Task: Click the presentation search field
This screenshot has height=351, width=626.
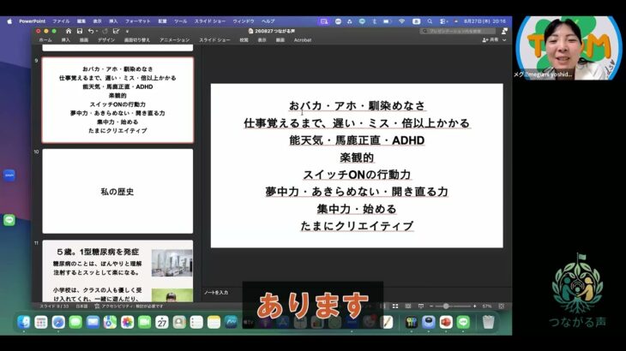Action: pyautogui.click(x=458, y=31)
